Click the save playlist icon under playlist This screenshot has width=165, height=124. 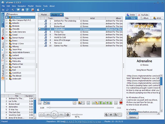click(x=45, y=103)
